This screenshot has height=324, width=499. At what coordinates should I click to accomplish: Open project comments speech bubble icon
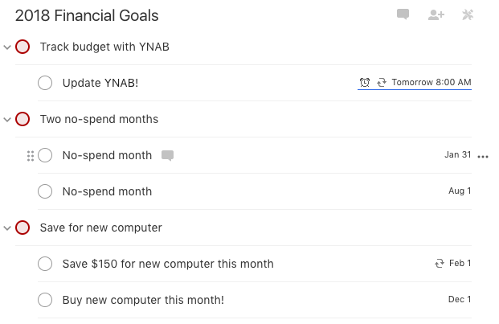[403, 14]
